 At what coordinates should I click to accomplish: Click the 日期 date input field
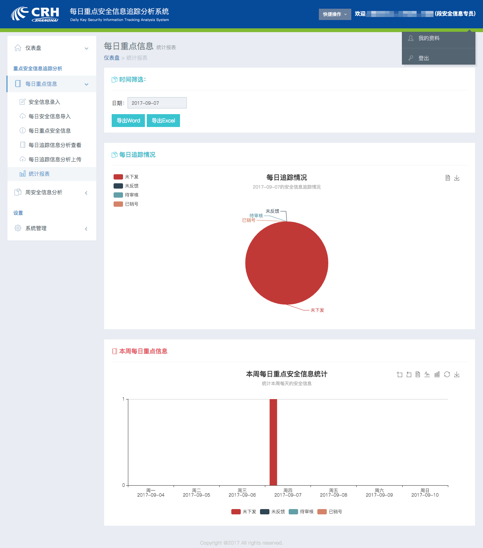point(157,103)
